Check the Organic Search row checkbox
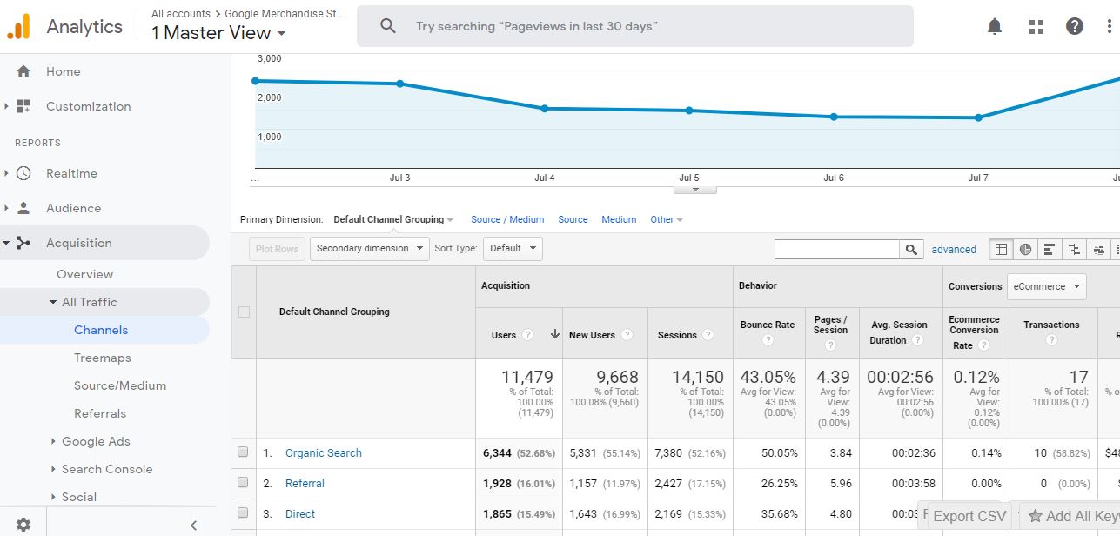The image size is (1120, 536). pyautogui.click(x=244, y=452)
